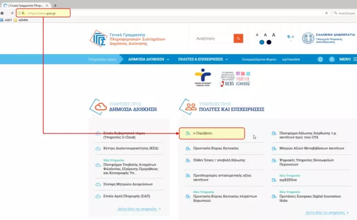Open Συνεργαζόμενοι Φορείς menu item
This screenshot has width=357, height=220.
pyautogui.click(x=259, y=59)
